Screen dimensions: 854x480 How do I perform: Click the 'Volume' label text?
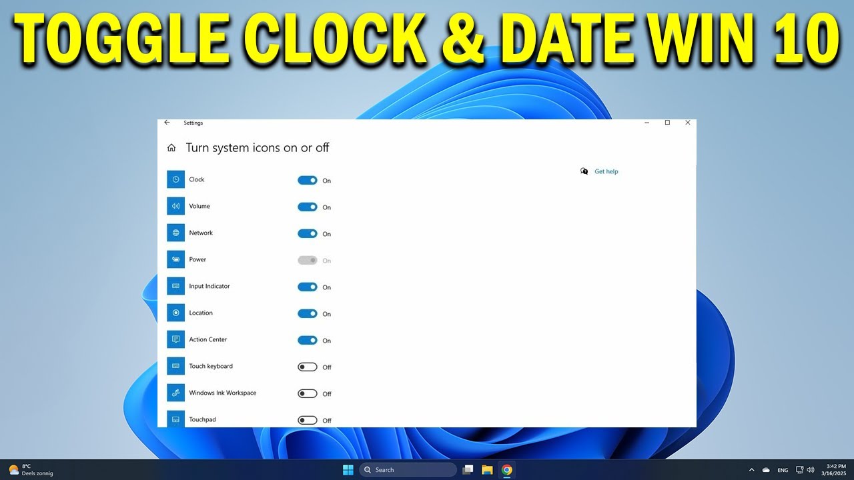pos(199,206)
